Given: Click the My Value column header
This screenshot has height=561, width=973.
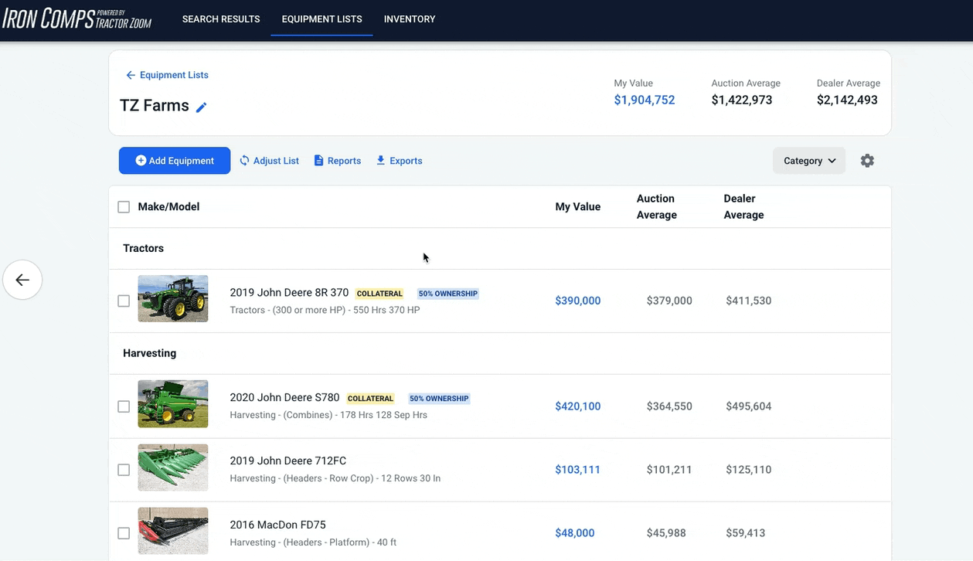Looking at the screenshot, I should point(578,207).
